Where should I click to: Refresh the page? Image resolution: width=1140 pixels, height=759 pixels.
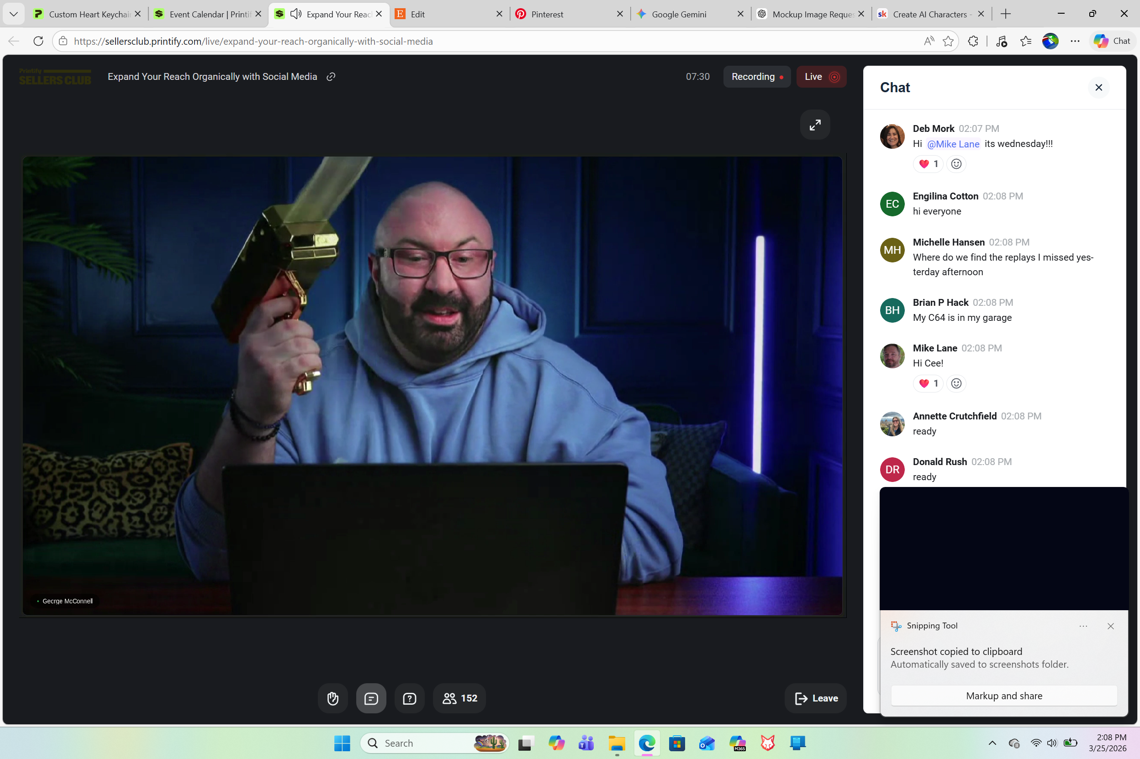[x=38, y=41]
